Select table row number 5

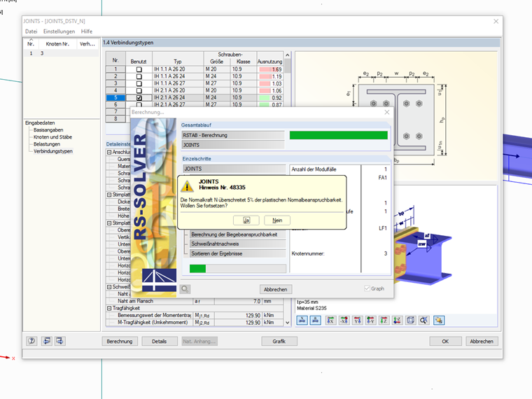click(x=115, y=98)
